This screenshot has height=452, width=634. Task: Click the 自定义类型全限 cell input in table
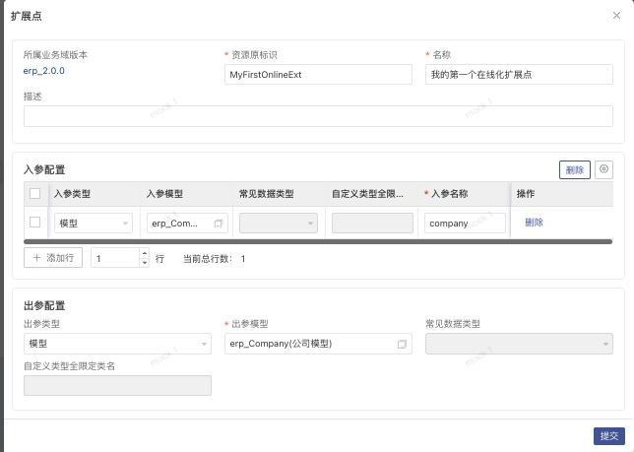372,224
